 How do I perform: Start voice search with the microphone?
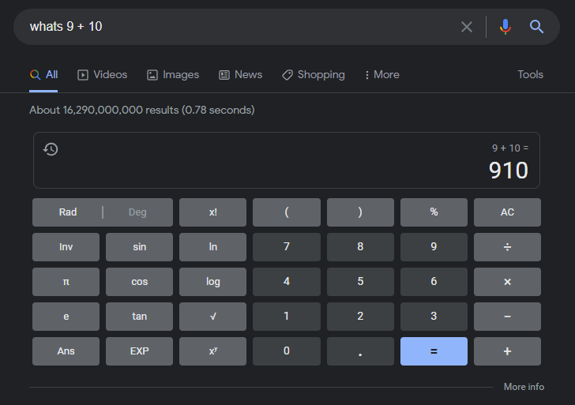pos(505,27)
